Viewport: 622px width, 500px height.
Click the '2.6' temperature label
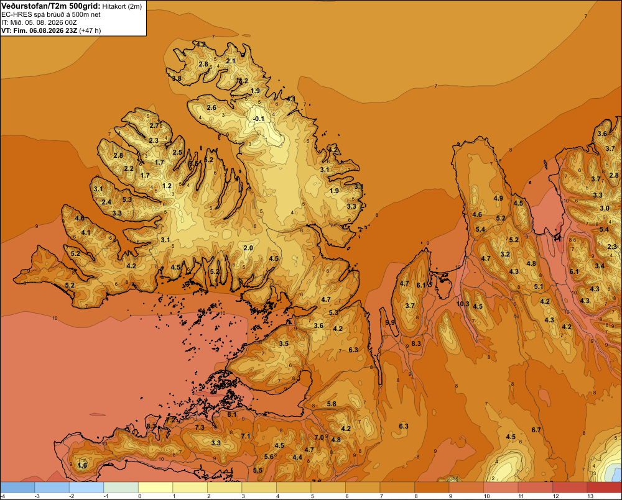click(211, 108)
